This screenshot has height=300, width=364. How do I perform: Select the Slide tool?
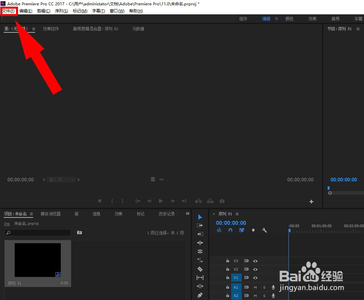[200, 286]
